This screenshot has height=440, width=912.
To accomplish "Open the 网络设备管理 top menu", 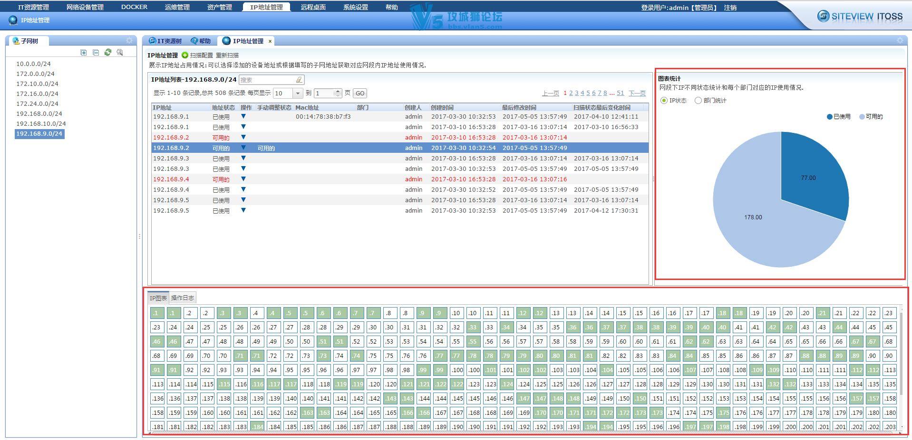I will point(85,7).
